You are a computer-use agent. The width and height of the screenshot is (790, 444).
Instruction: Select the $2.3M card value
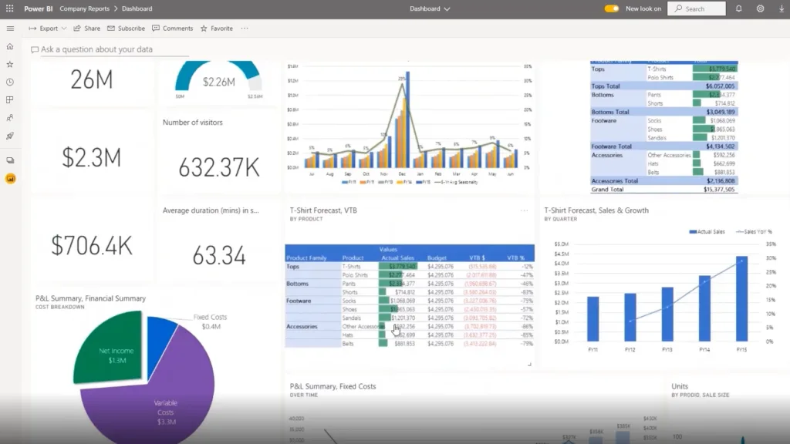[91, 158]
